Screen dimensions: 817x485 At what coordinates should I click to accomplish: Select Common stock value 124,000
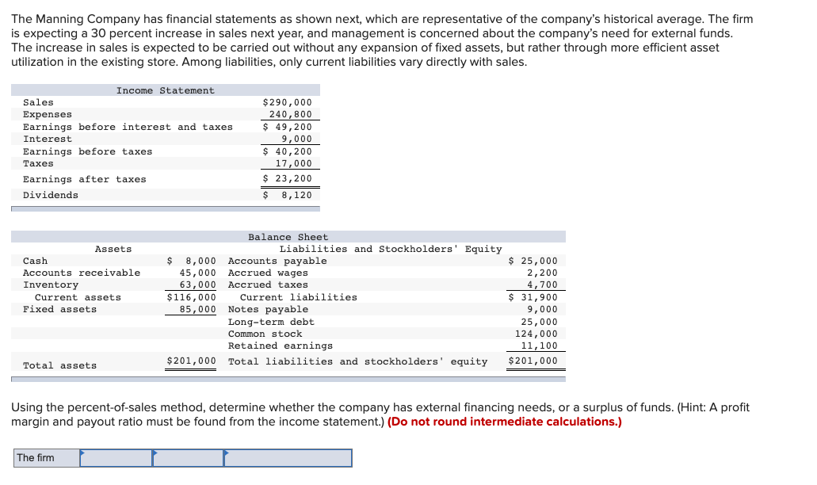[536, 334]
